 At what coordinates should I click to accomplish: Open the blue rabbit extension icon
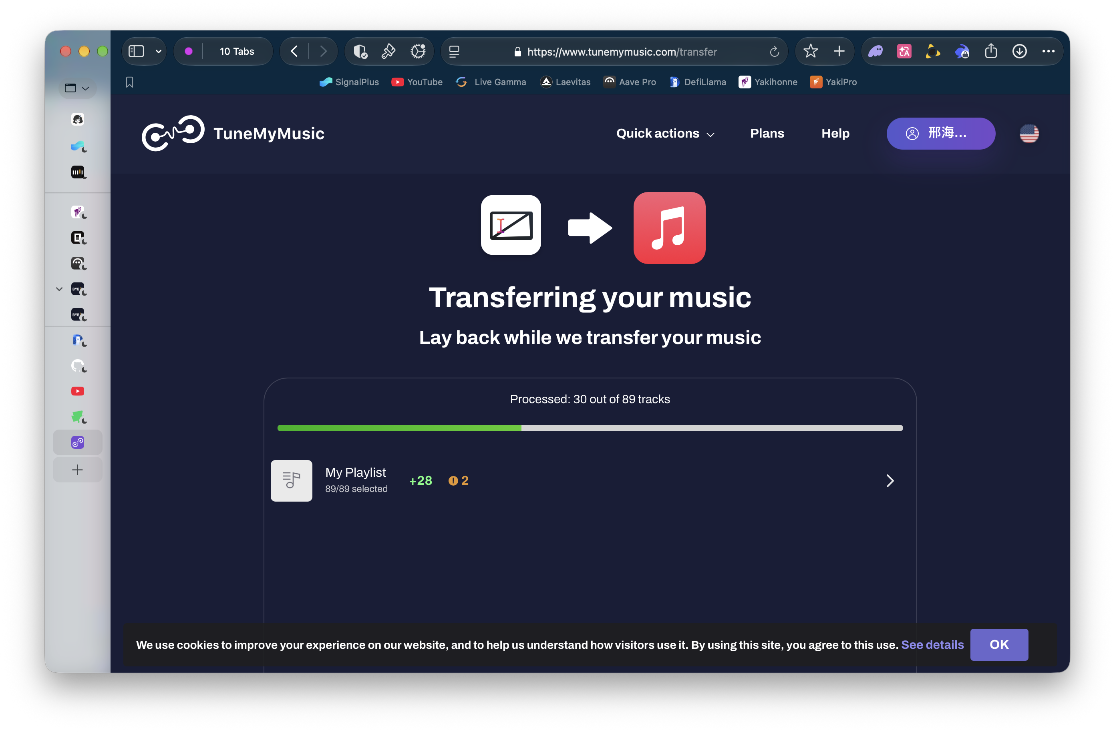click(x=961, y=52)
